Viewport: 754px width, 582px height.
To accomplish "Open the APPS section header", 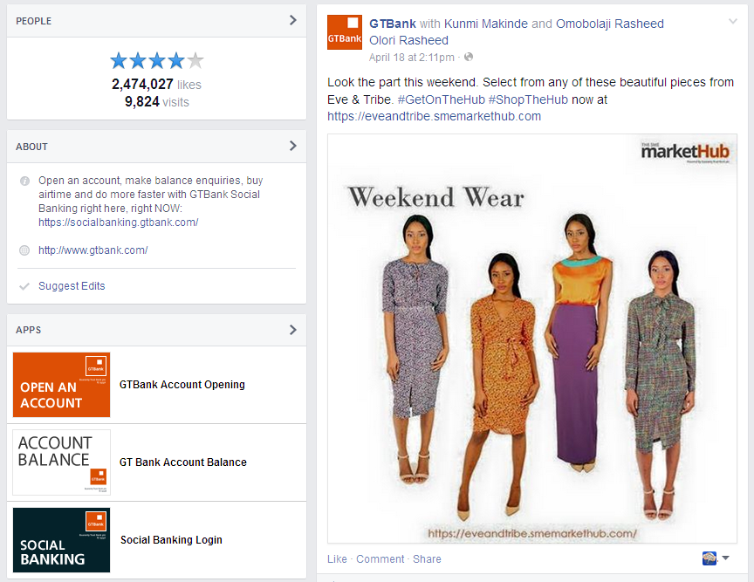I will (157, 330).
